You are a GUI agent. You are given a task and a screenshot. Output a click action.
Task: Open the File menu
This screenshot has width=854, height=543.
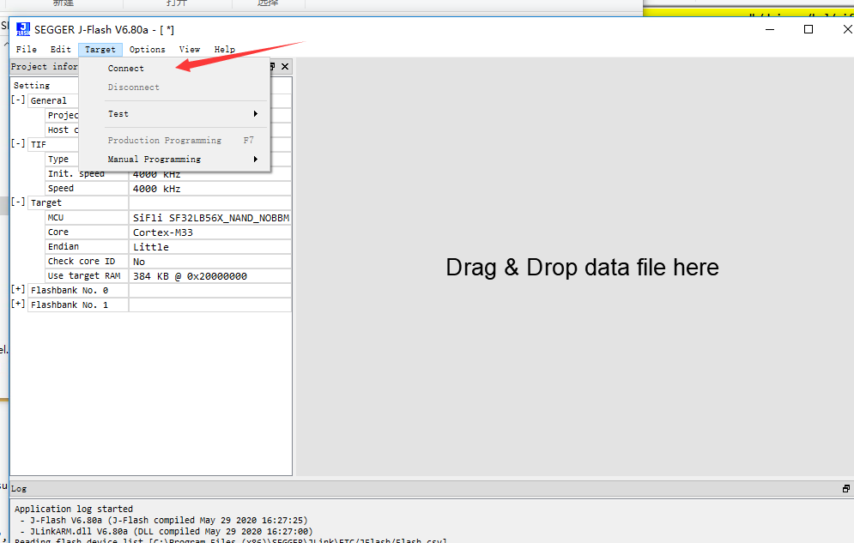click(26, 50)
